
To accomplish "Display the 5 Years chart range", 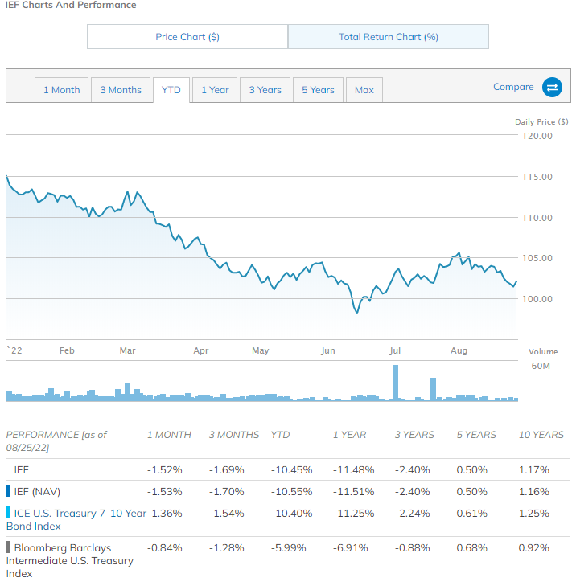I will (318, 90).
